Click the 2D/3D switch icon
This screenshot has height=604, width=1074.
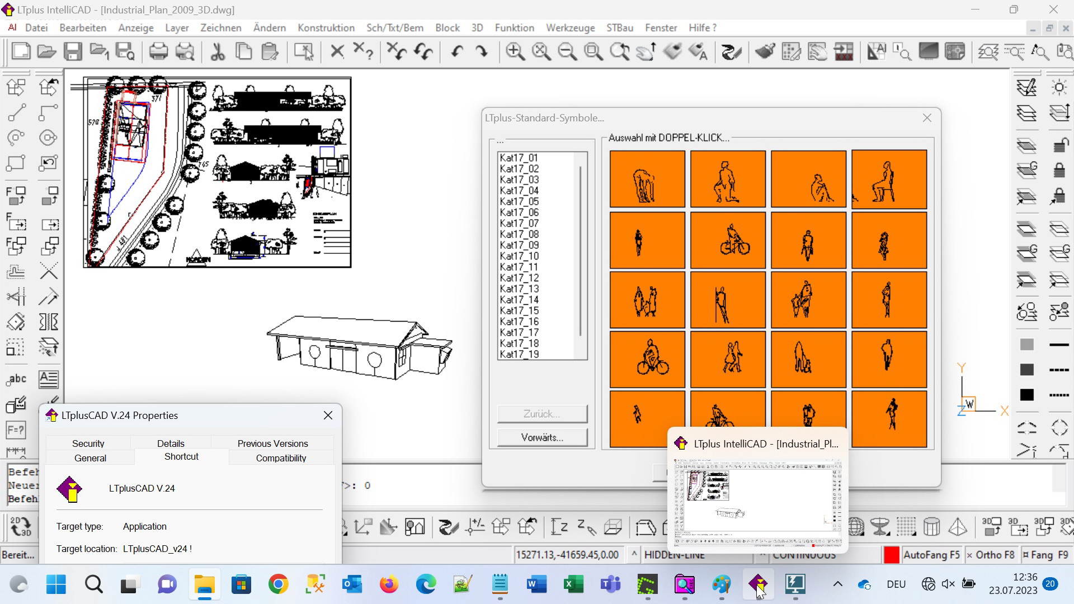coord(21,527)
